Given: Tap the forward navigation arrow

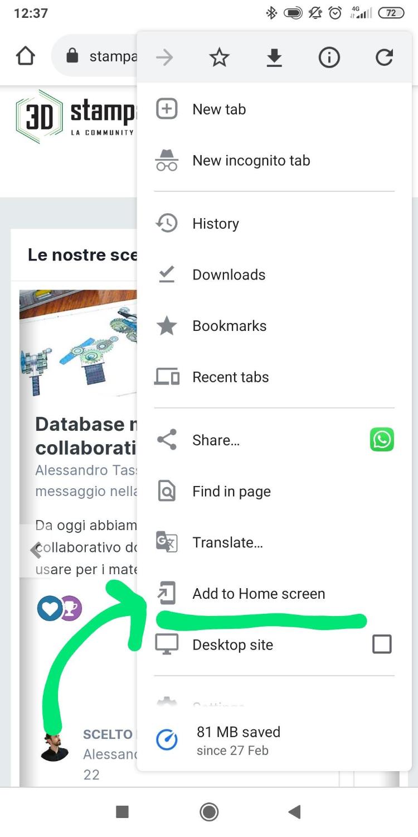Looking at the screenshot, I should click(164, 57).
